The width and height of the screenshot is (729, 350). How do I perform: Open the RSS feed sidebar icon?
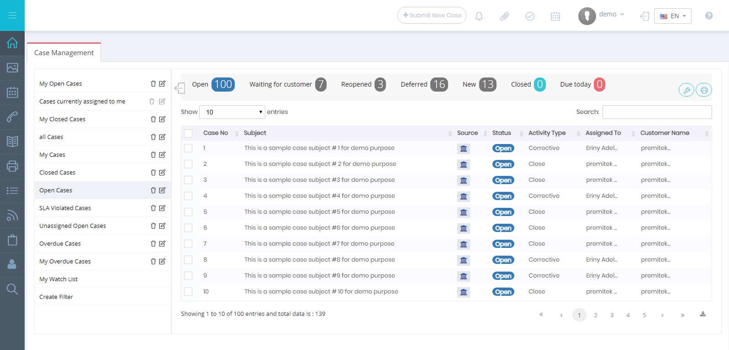click(x=12, y=215)
